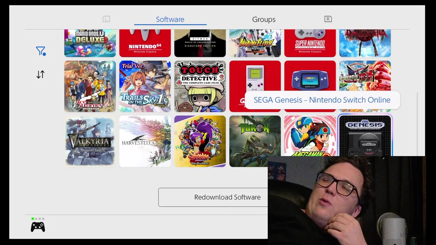Open the Harvestella game tile
This screenshot has height=245, width=436.
click(145, 141)
